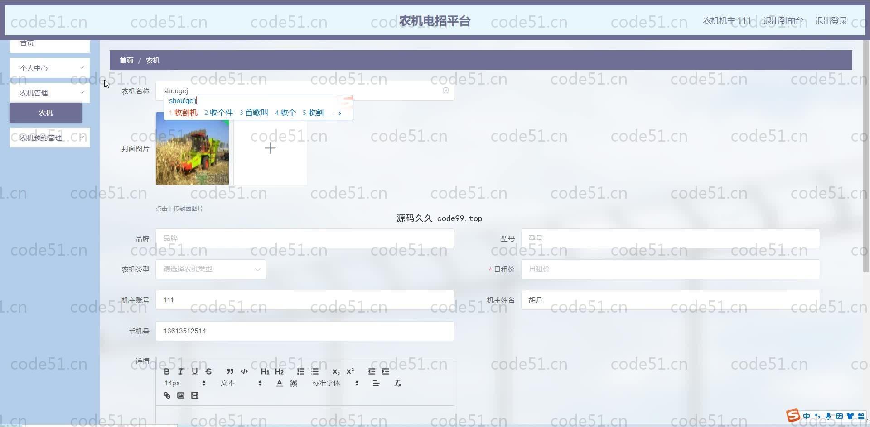The image size is (870, 427).
Task: Choose IME candidate 2 收个件
Action: coord(218,113)
